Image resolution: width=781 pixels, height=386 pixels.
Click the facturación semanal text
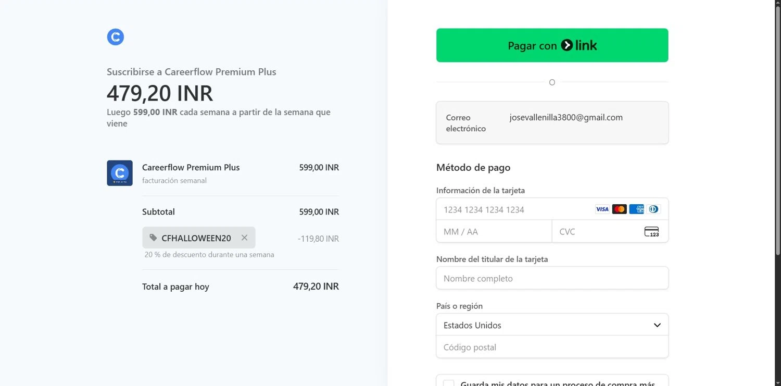[x=174, y=181]
